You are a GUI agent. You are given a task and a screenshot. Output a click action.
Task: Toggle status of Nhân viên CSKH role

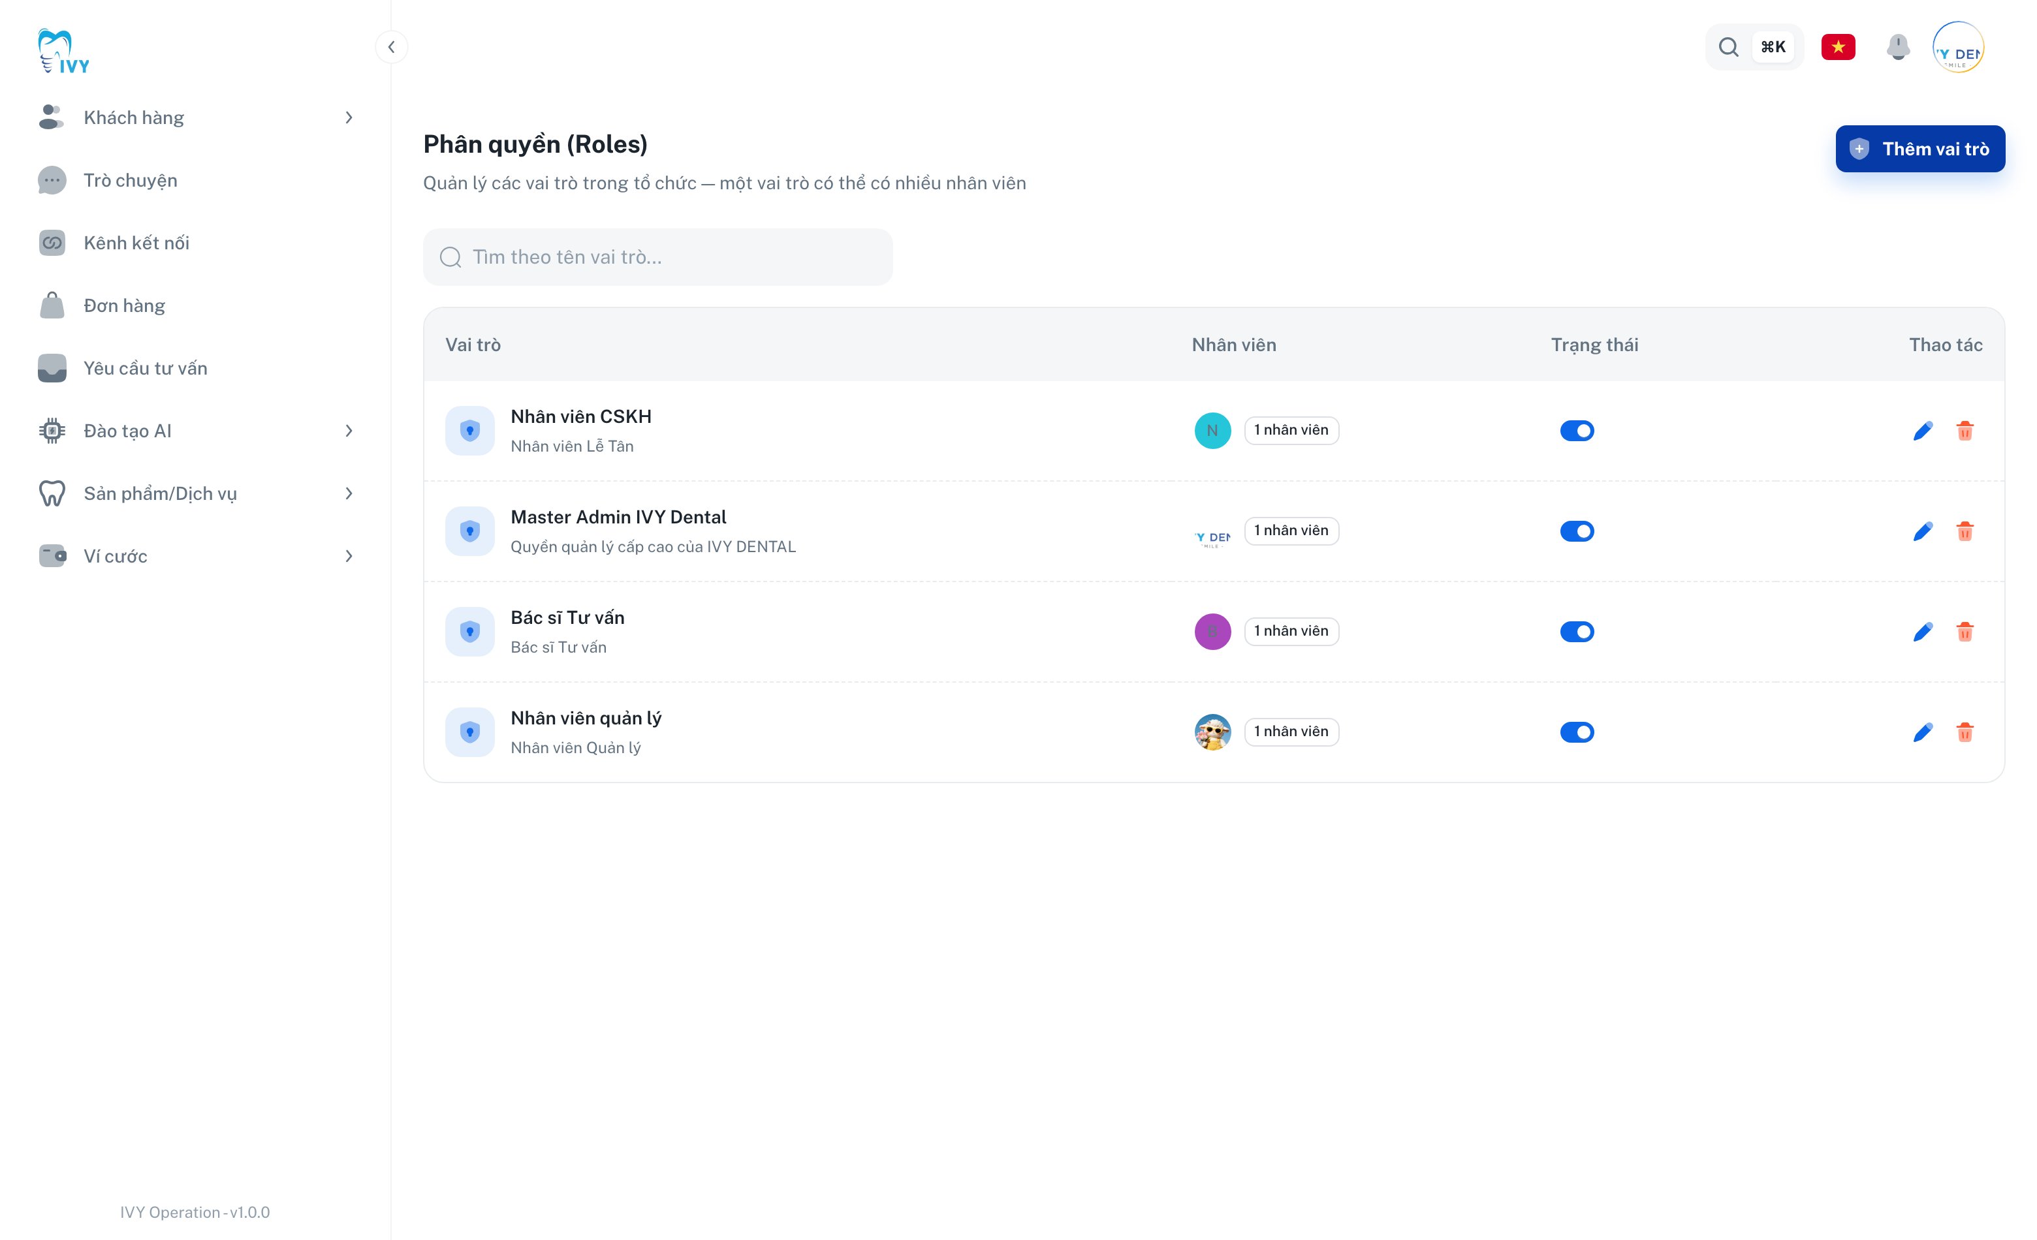click(1577, 430)
